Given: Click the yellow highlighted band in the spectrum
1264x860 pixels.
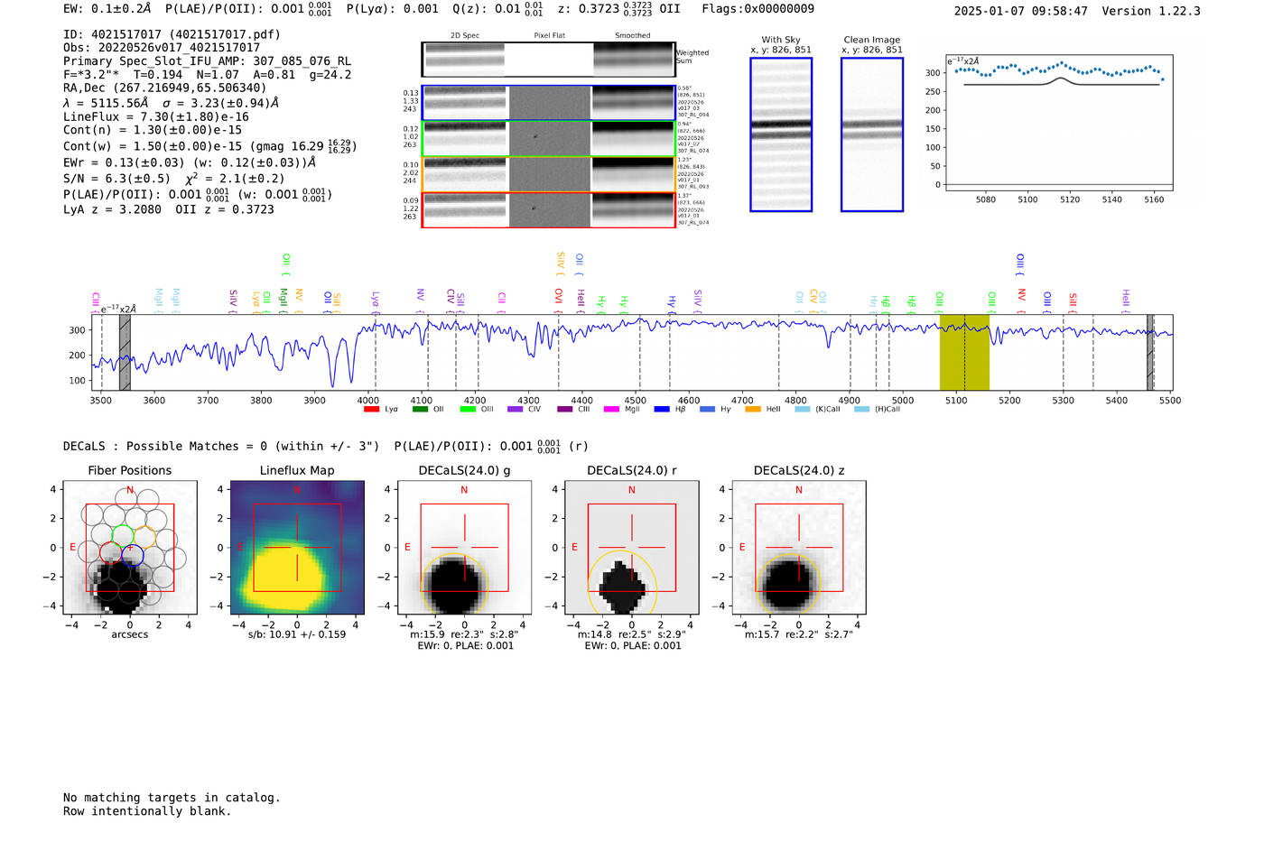Looking at the screenshot, I should (964, 352).
